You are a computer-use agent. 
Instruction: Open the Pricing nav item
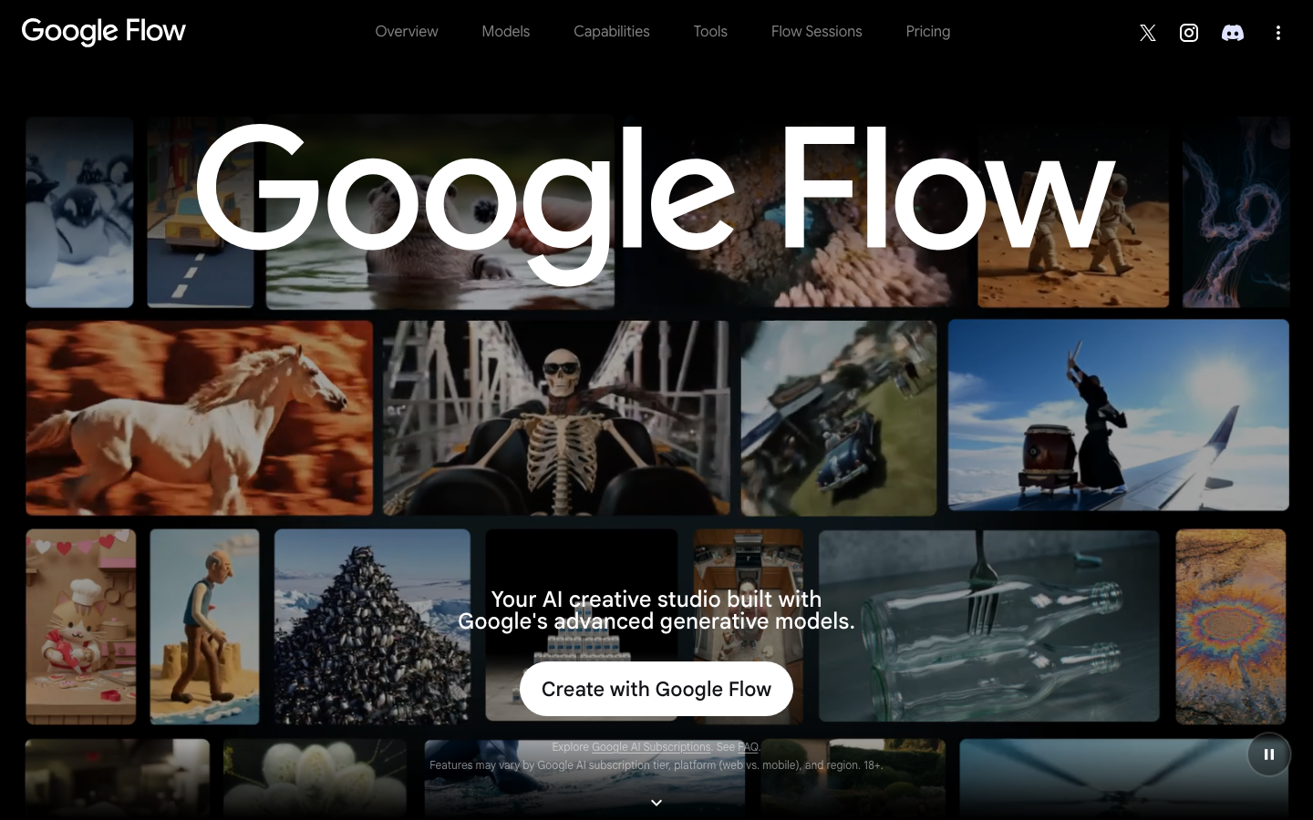pyautogui.click(x=928, y=31)
